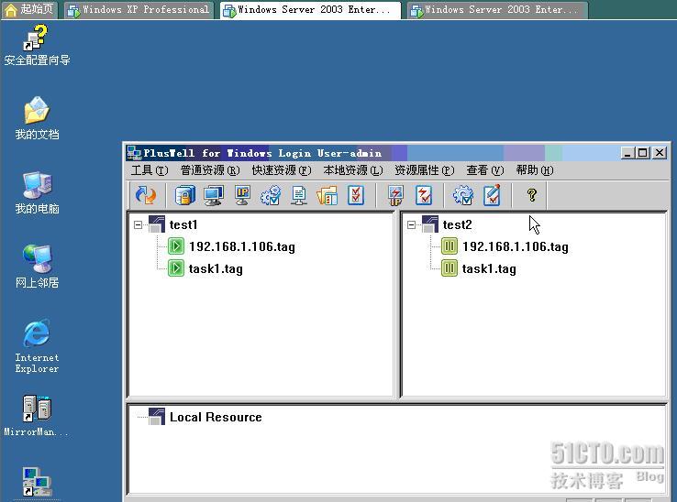Image resolution: width=677 pixels, height=502 pixels.
Task: Select task1.tag text under test2
Action: 489,268
